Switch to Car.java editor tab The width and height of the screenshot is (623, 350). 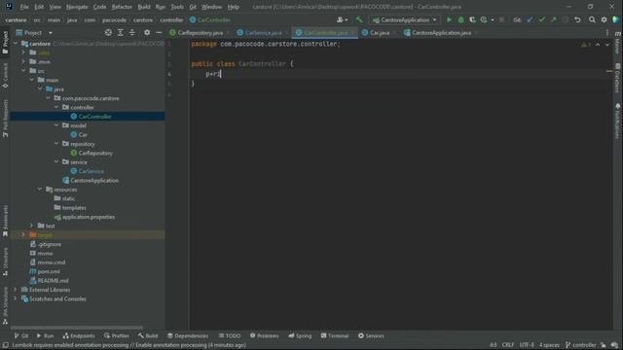pyautogui.click(x=379, y=32)
